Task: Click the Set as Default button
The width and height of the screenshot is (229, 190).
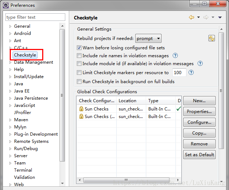Action: point(199,154)
